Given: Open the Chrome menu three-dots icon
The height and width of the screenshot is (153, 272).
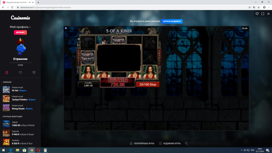Looking at the screenshot, I should point(269,7).
